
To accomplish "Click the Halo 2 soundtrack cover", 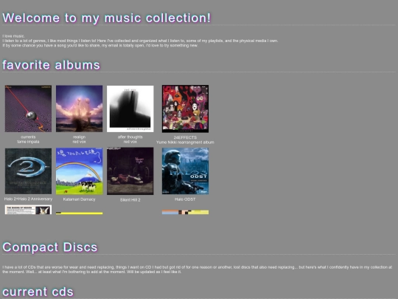I will click(x=28, y=171).
